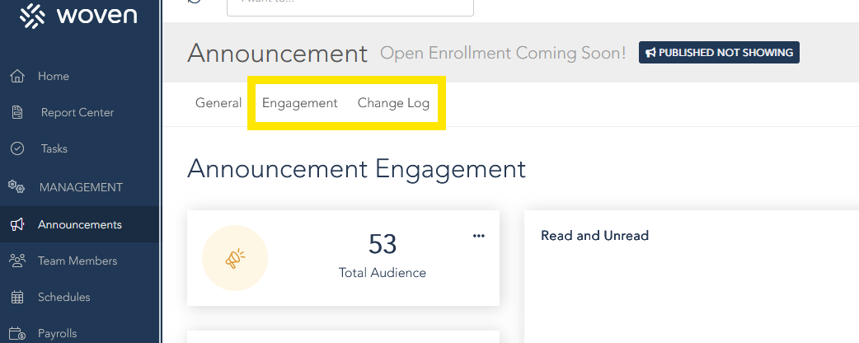Click the Home house icon in sidebar
The width and height of the screenshot is (859, 343).
pos(16,77)
